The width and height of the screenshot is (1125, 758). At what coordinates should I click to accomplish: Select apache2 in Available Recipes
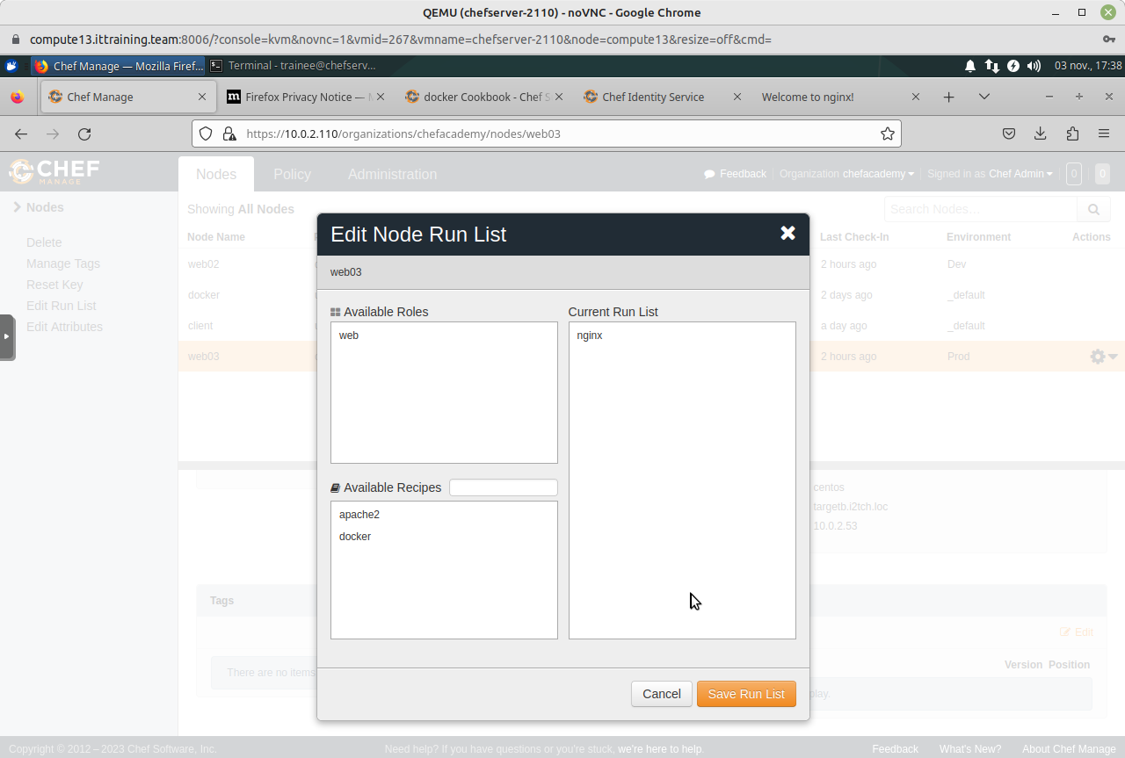359,515
